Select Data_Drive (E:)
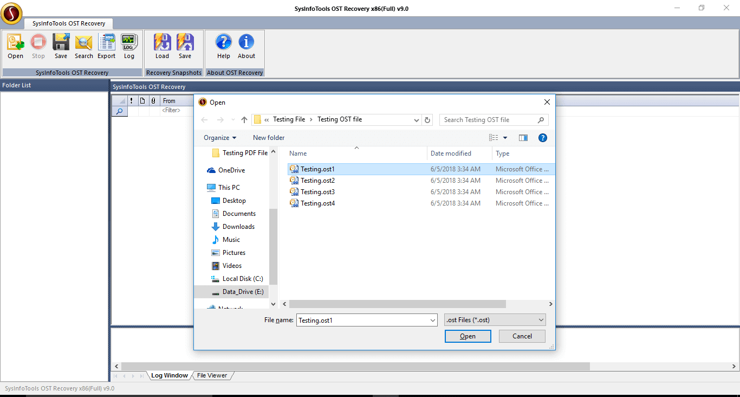 (x=231, y=292)
